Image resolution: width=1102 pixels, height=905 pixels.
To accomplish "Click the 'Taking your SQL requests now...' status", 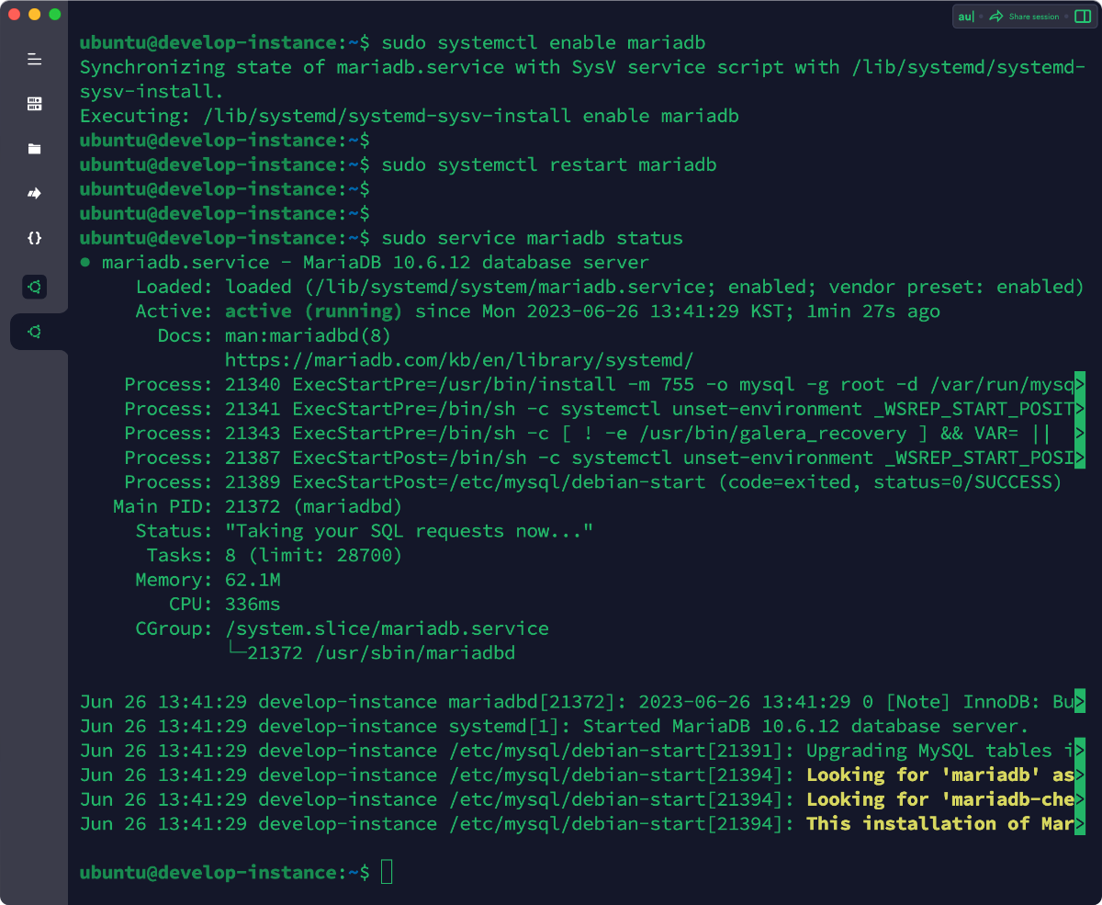I will (x=410, y=530).
